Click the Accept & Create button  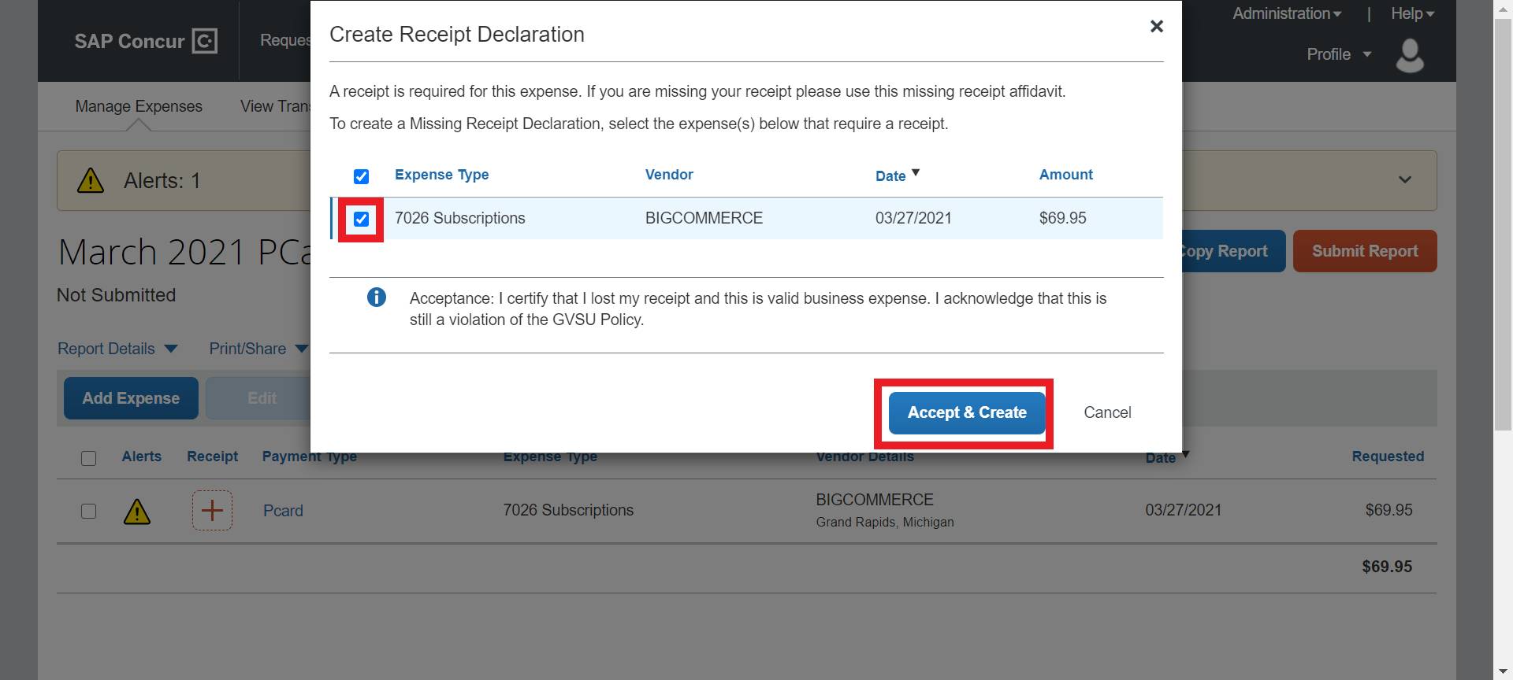(x=966, y=413)
